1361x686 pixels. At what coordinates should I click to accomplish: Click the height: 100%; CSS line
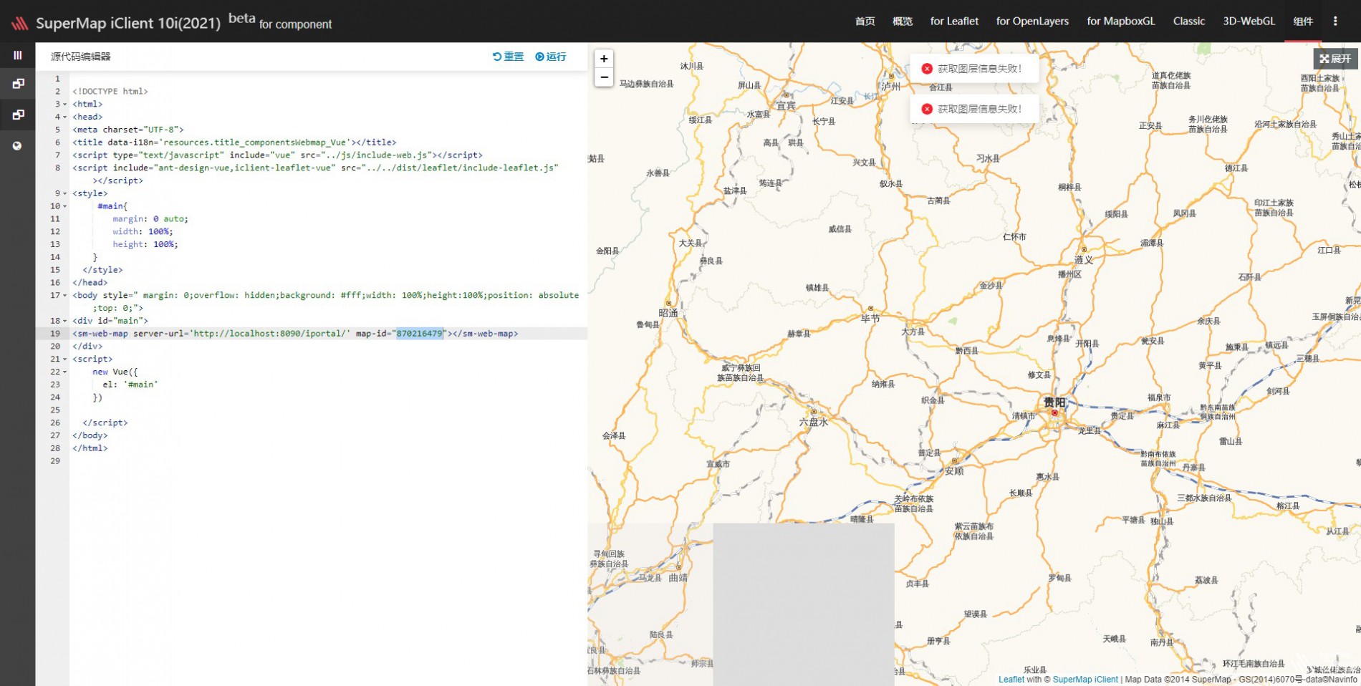[x=145, y=245]
